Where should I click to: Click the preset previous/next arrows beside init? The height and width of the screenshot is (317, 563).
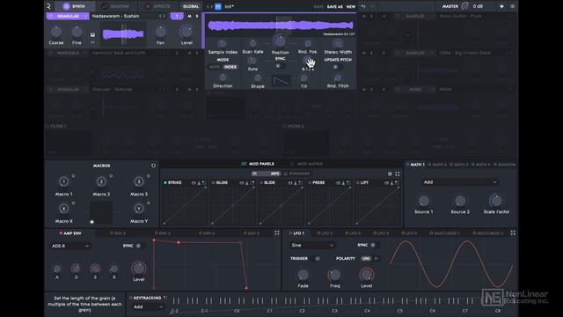click(209, 6)
